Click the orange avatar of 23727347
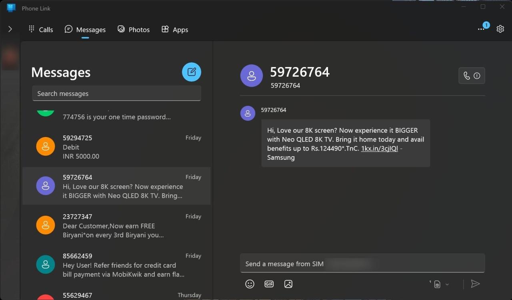Screen dimensions: 512x300 coord(46,225)
